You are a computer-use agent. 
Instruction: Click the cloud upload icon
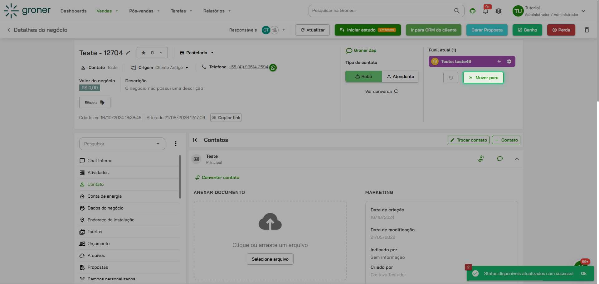[x=270, y=222]
